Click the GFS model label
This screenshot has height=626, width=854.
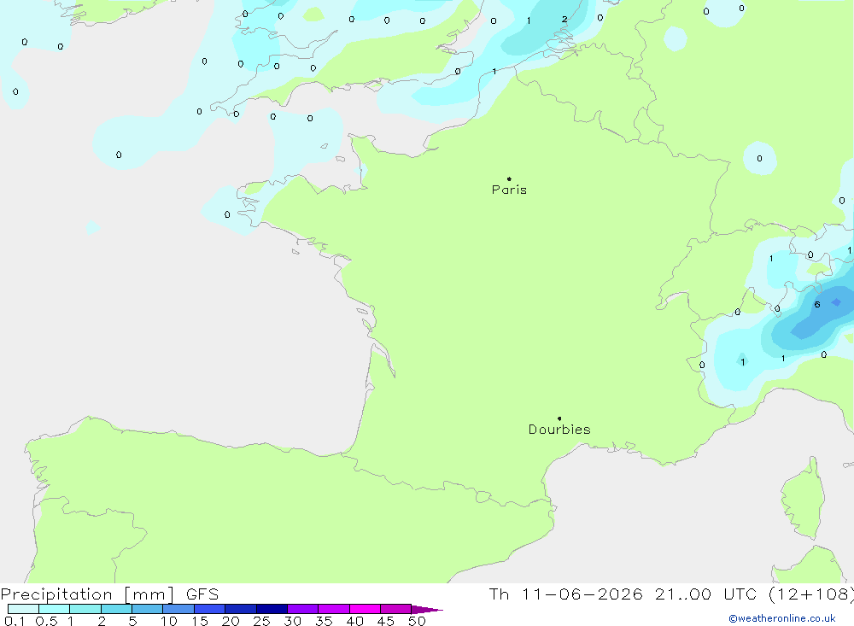tap(202, 594)
